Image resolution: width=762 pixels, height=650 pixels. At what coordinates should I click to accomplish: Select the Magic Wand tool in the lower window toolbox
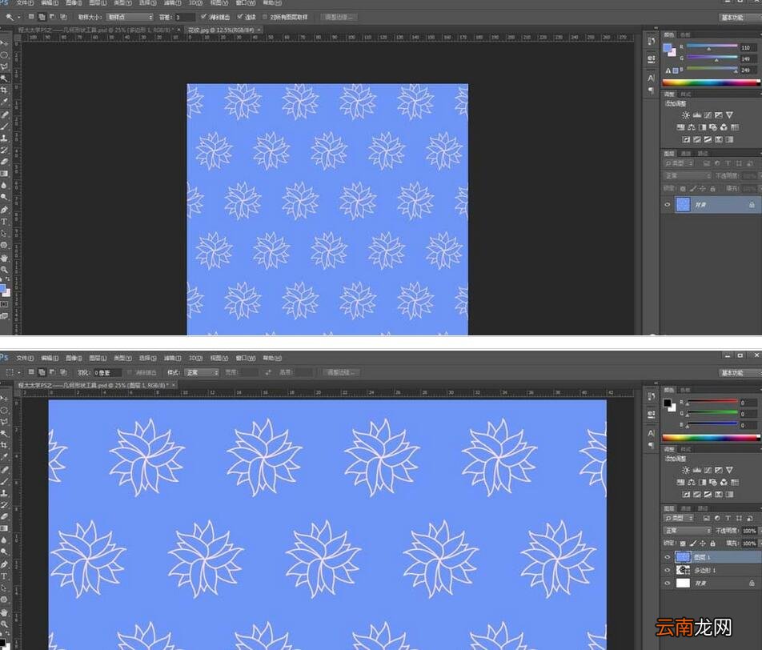tap(4, 433)
